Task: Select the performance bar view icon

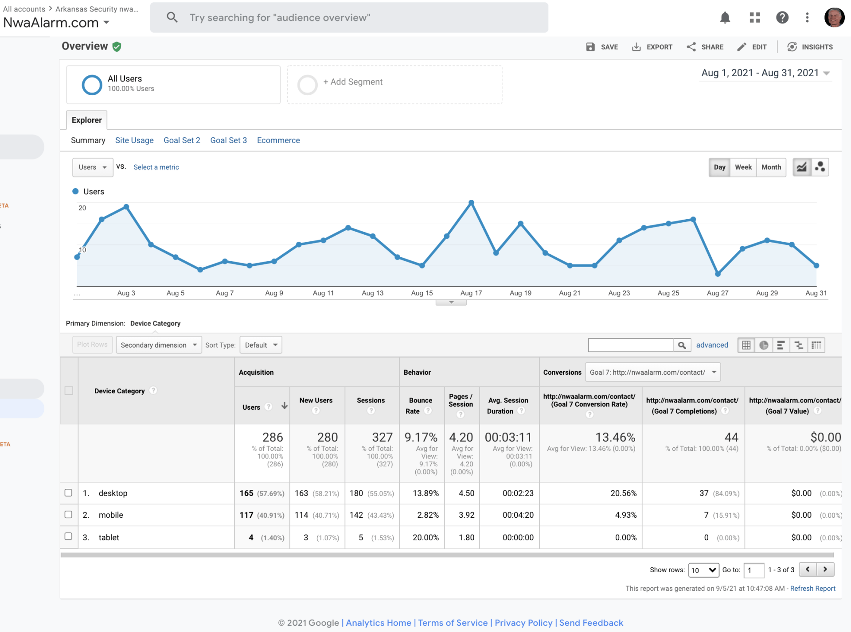Action: point(781,345)
